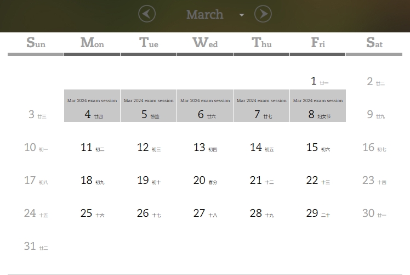Select March 20 spring equinox date
410x275 pixels.
coord(200,180)
